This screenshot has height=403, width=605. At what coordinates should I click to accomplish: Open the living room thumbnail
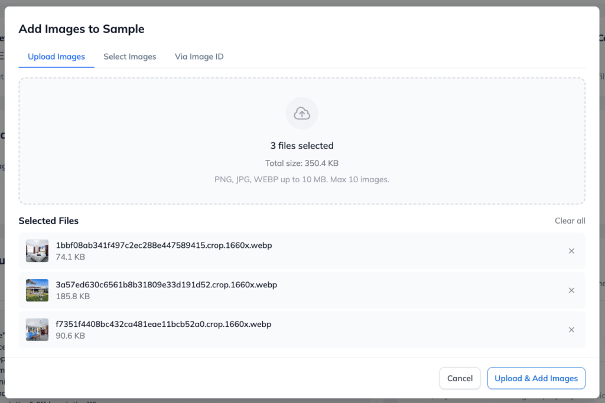click(37, 330)
